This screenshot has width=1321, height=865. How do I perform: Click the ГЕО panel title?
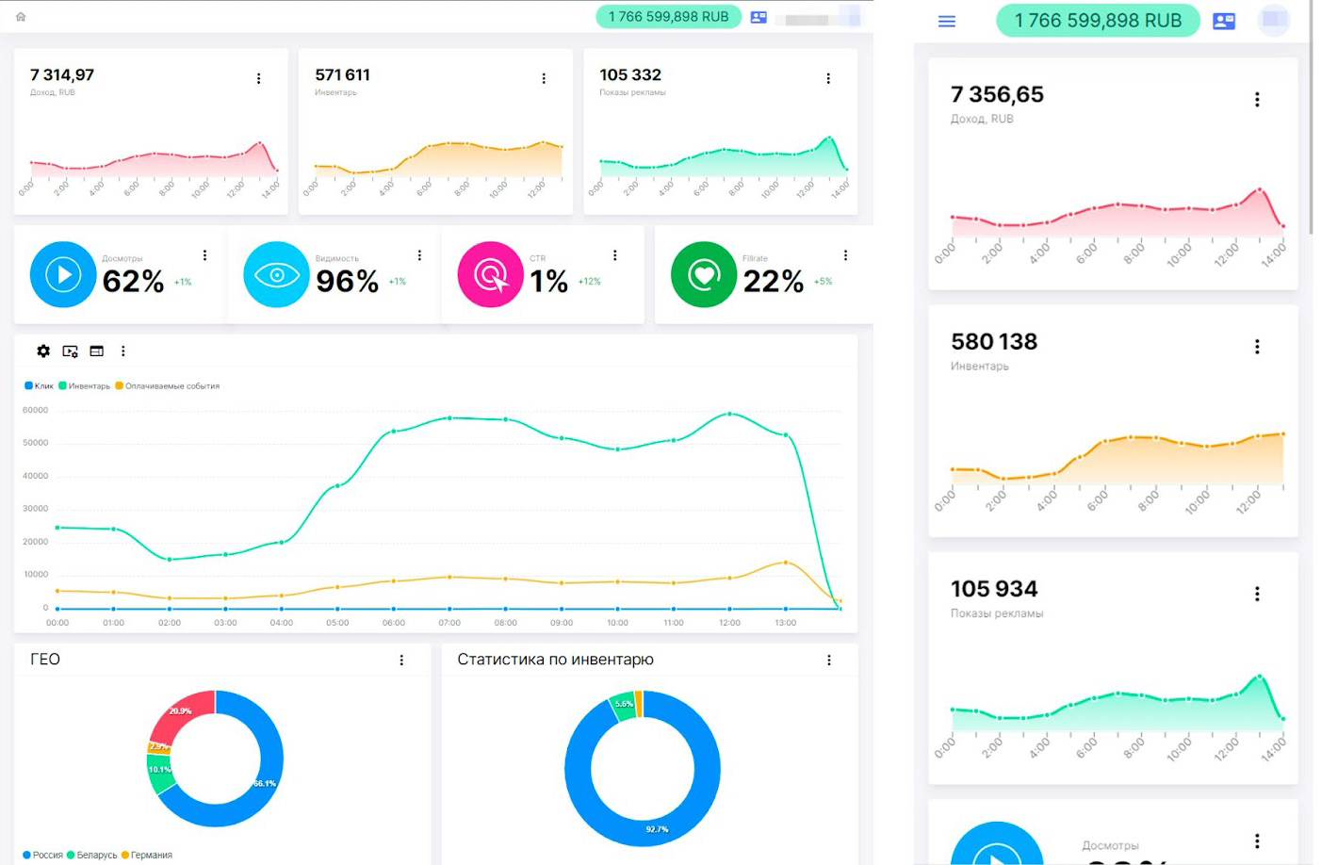pos(45,660)
